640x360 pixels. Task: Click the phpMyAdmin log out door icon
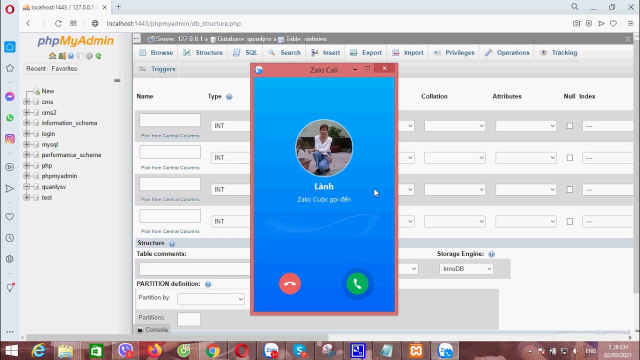pyautogui.click(x=61, y=56)
